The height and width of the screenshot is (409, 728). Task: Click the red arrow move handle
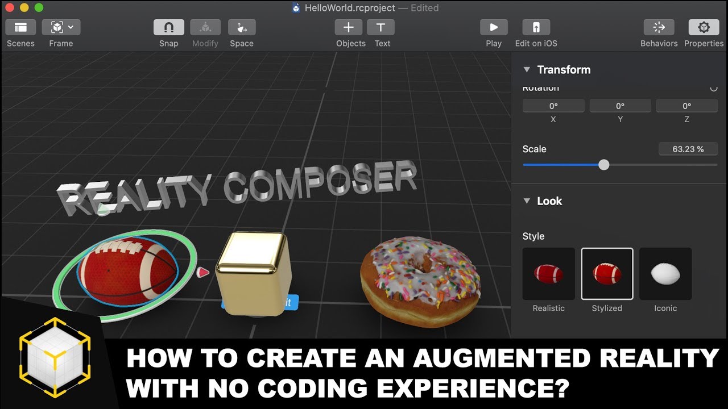click(x=203, y=272)
